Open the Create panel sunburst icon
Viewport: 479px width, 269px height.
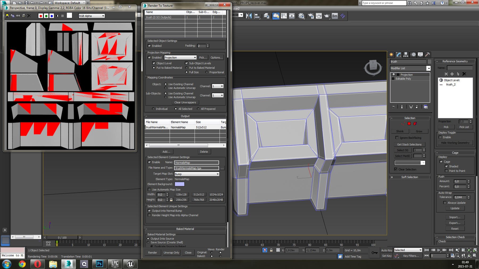391,54
